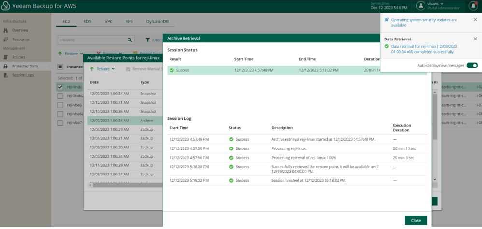
Task: Toggle Auto-display new messages switch
Action: 472,66
